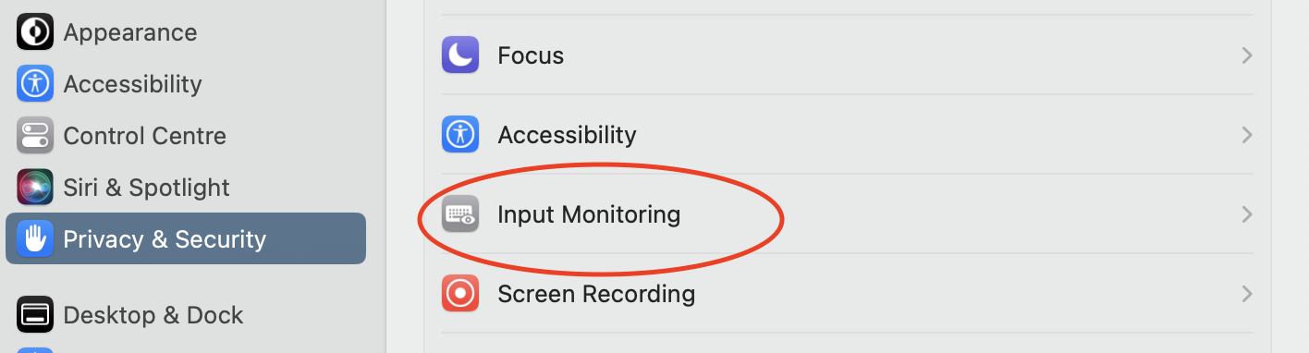Viewport: 1309px width, 353px height.
Task: Expand the Input Monitoring row chevron
Action: click(x=1247, y=214)
